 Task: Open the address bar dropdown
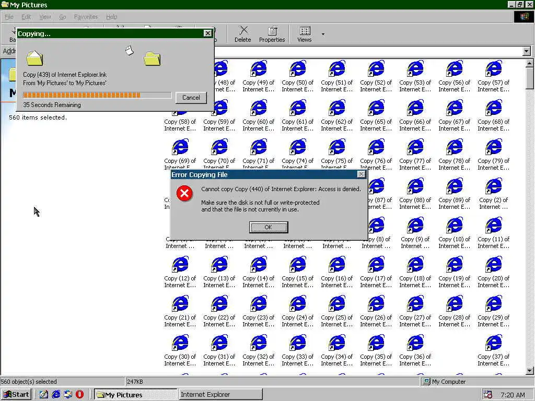[527, 52]
